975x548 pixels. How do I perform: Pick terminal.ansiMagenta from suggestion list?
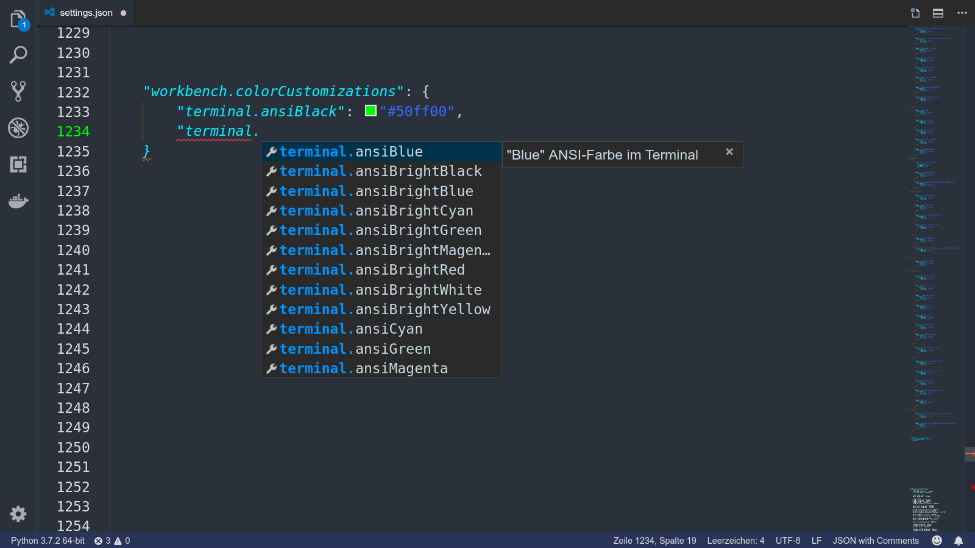coord(381,368)
